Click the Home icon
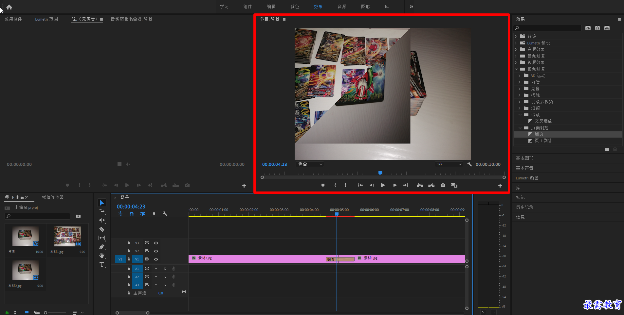 [9, 7]
